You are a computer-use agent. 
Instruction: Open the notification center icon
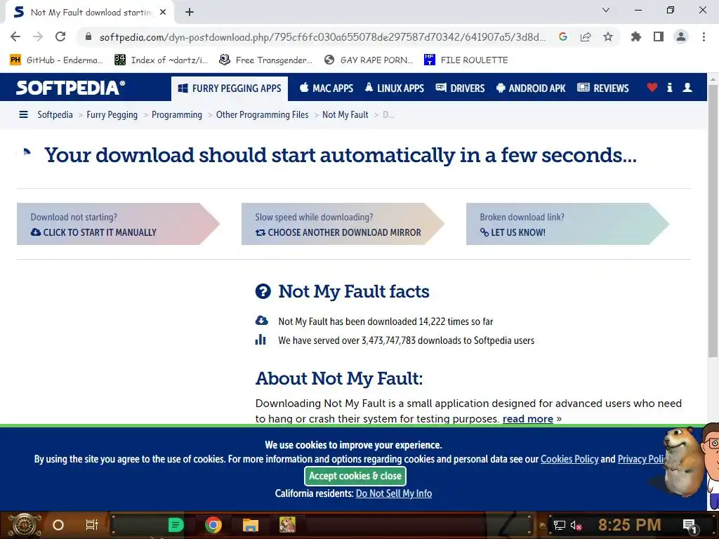coord(690,526)
